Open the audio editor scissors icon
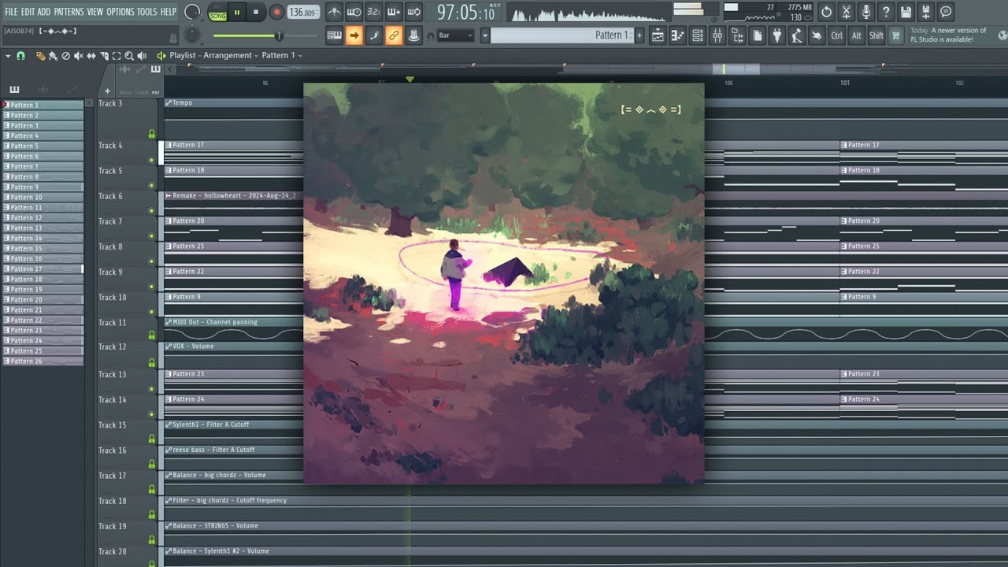Image resolution: width=1008 pixels, height=567 pixels. click(x=846, y=12)
